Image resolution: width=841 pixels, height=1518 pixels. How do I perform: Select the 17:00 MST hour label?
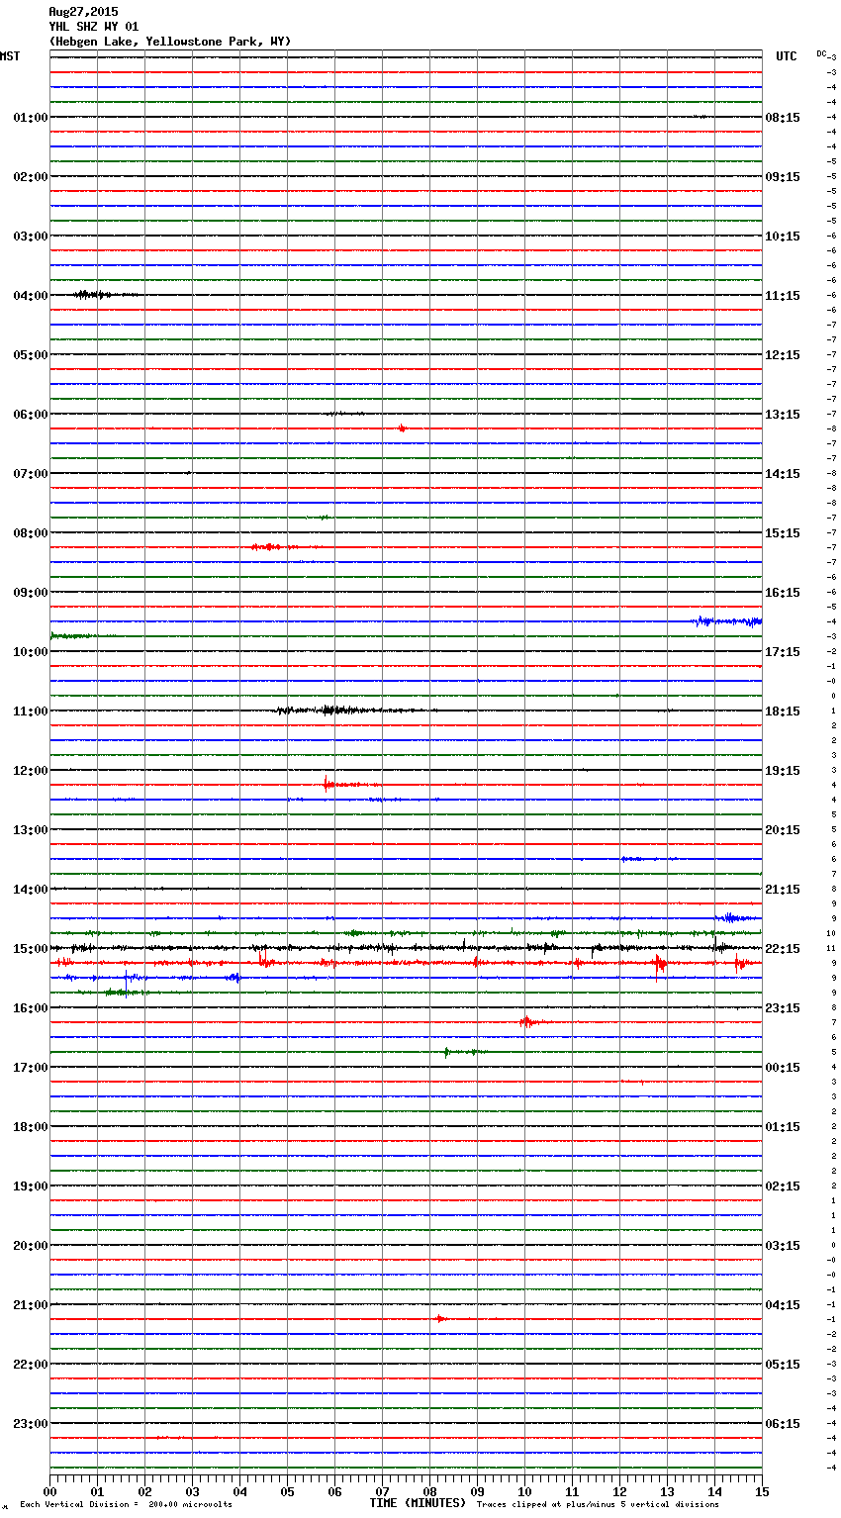coord(30,1068)
